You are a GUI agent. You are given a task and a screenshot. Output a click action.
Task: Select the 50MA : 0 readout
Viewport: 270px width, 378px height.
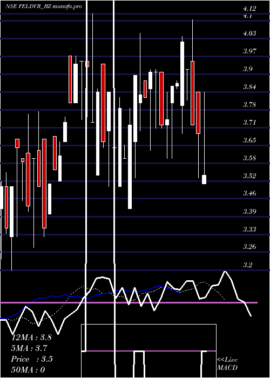click(28, 370)
